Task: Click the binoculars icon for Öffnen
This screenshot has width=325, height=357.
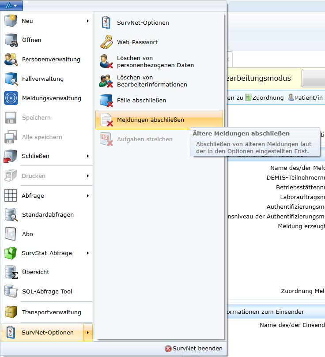Action: click(11, 40)
